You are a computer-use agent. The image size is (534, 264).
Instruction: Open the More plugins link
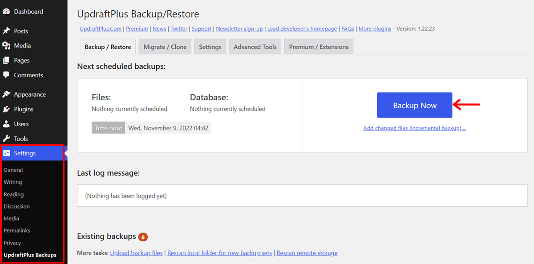click(x=375, y=28)
